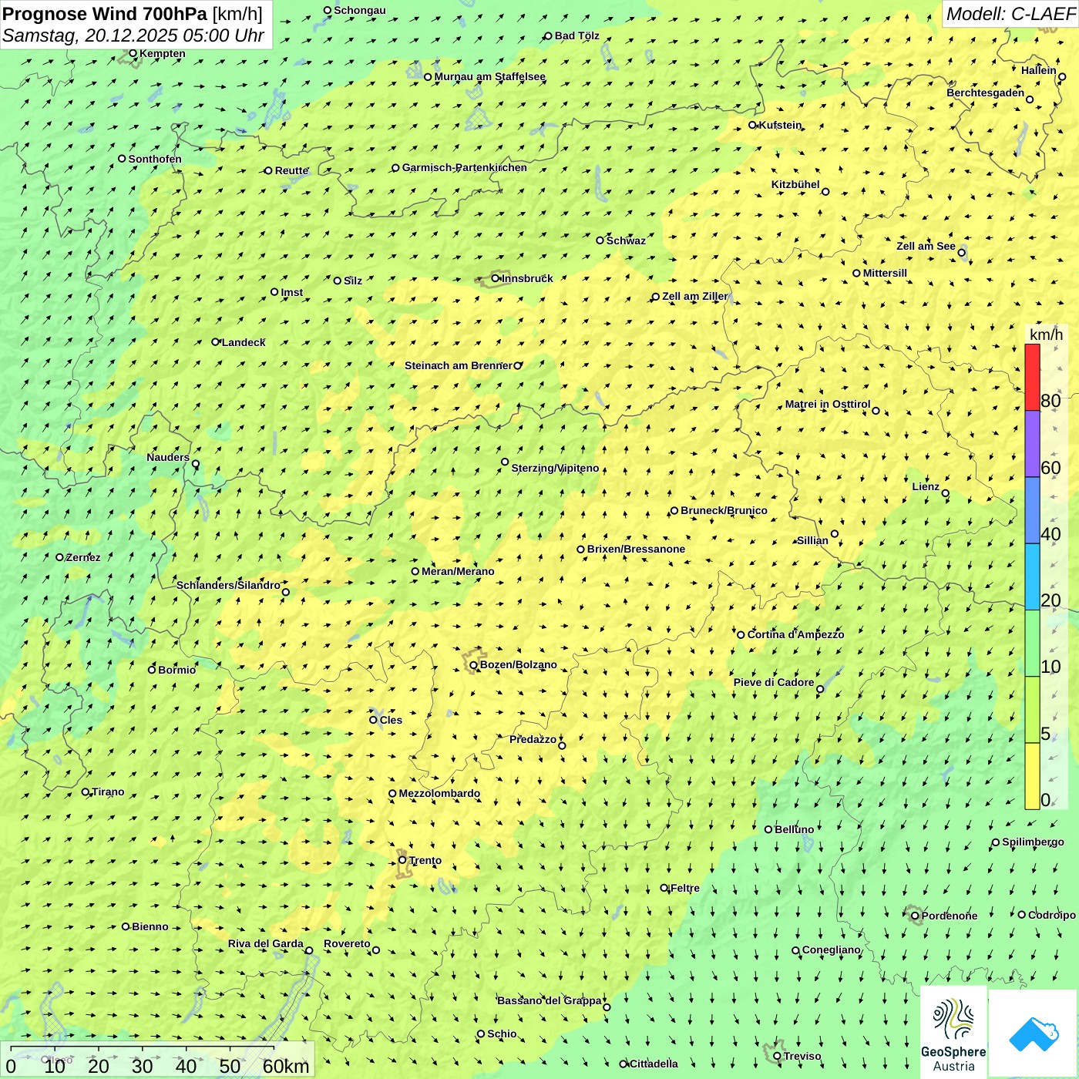Select the Schlanders/Silandro label
Viewport: 1079px width, 1079px height.
[x=228, y=585]
